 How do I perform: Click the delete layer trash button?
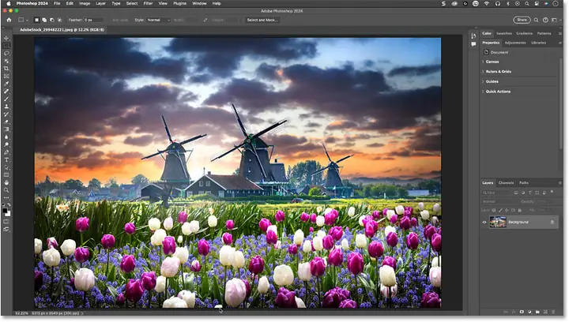(553, 312)
